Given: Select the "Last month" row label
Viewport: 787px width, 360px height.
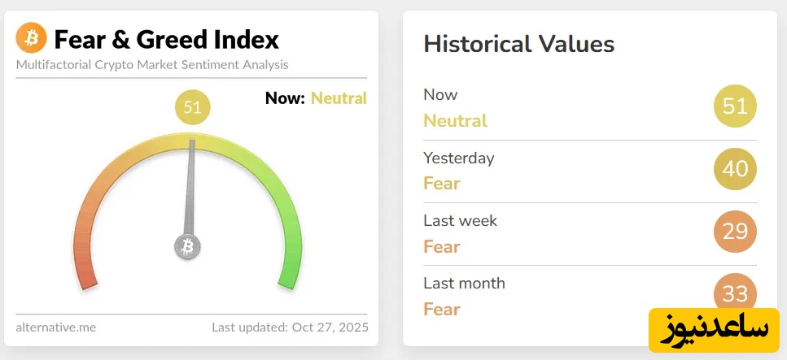Looking at the screenshot, I should (x=464, y=283).
